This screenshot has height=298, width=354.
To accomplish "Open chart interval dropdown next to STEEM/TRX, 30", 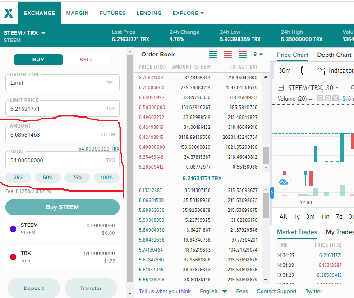I will coord(336,87).
